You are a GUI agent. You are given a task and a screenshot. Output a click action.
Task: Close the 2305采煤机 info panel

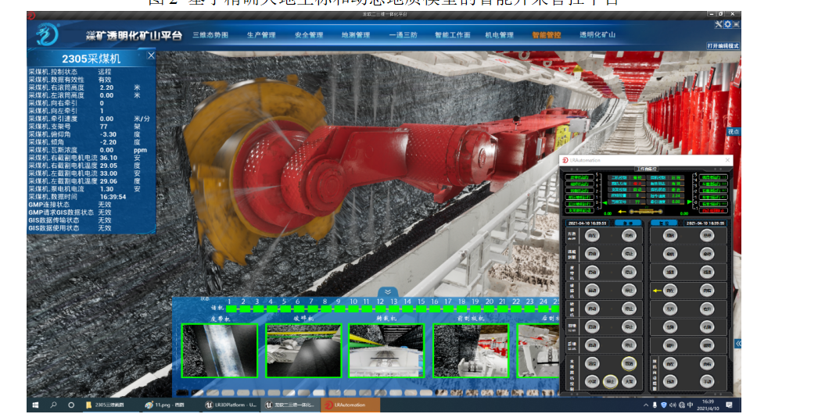[151, 55]
